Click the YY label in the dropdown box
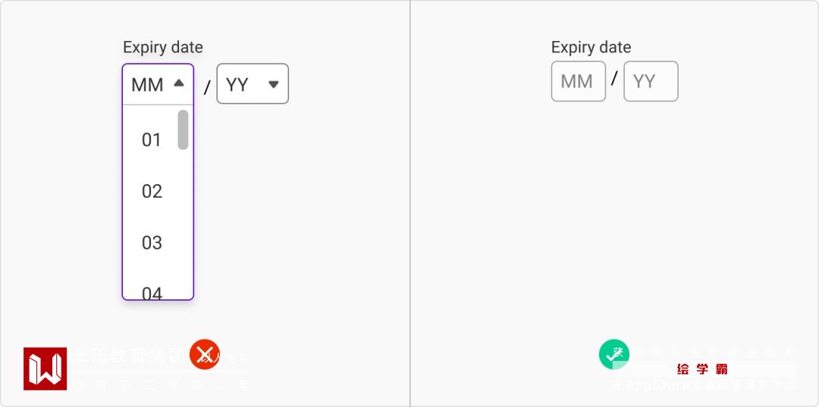819x407 pixels. (237, 85)
